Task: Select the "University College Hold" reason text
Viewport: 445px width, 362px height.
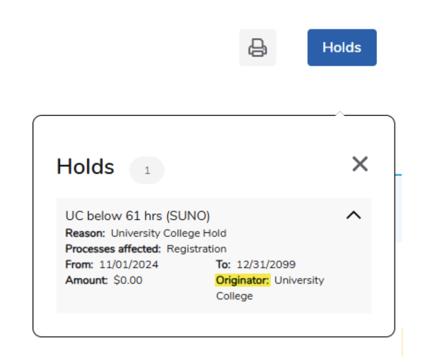Action: (168, 233)
